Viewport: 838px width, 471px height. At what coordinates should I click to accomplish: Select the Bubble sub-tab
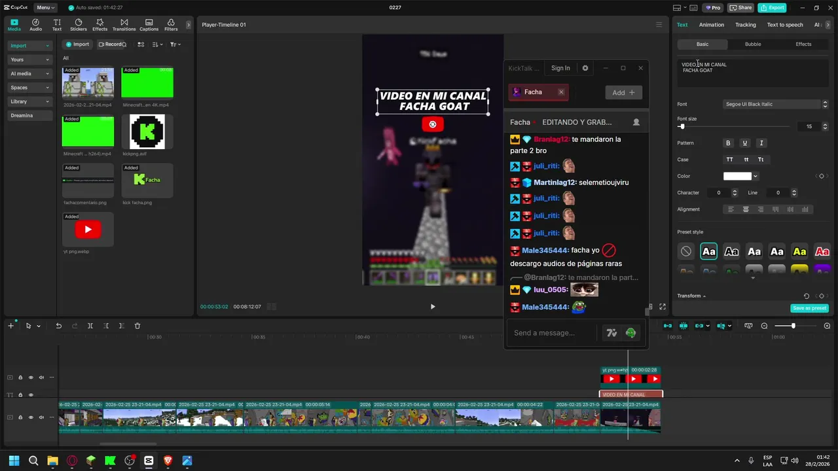[x=753, y=44]
